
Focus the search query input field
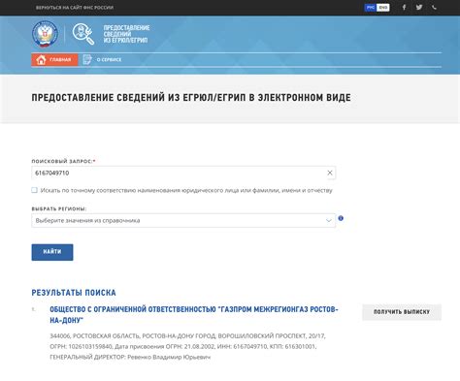(183, 173)
